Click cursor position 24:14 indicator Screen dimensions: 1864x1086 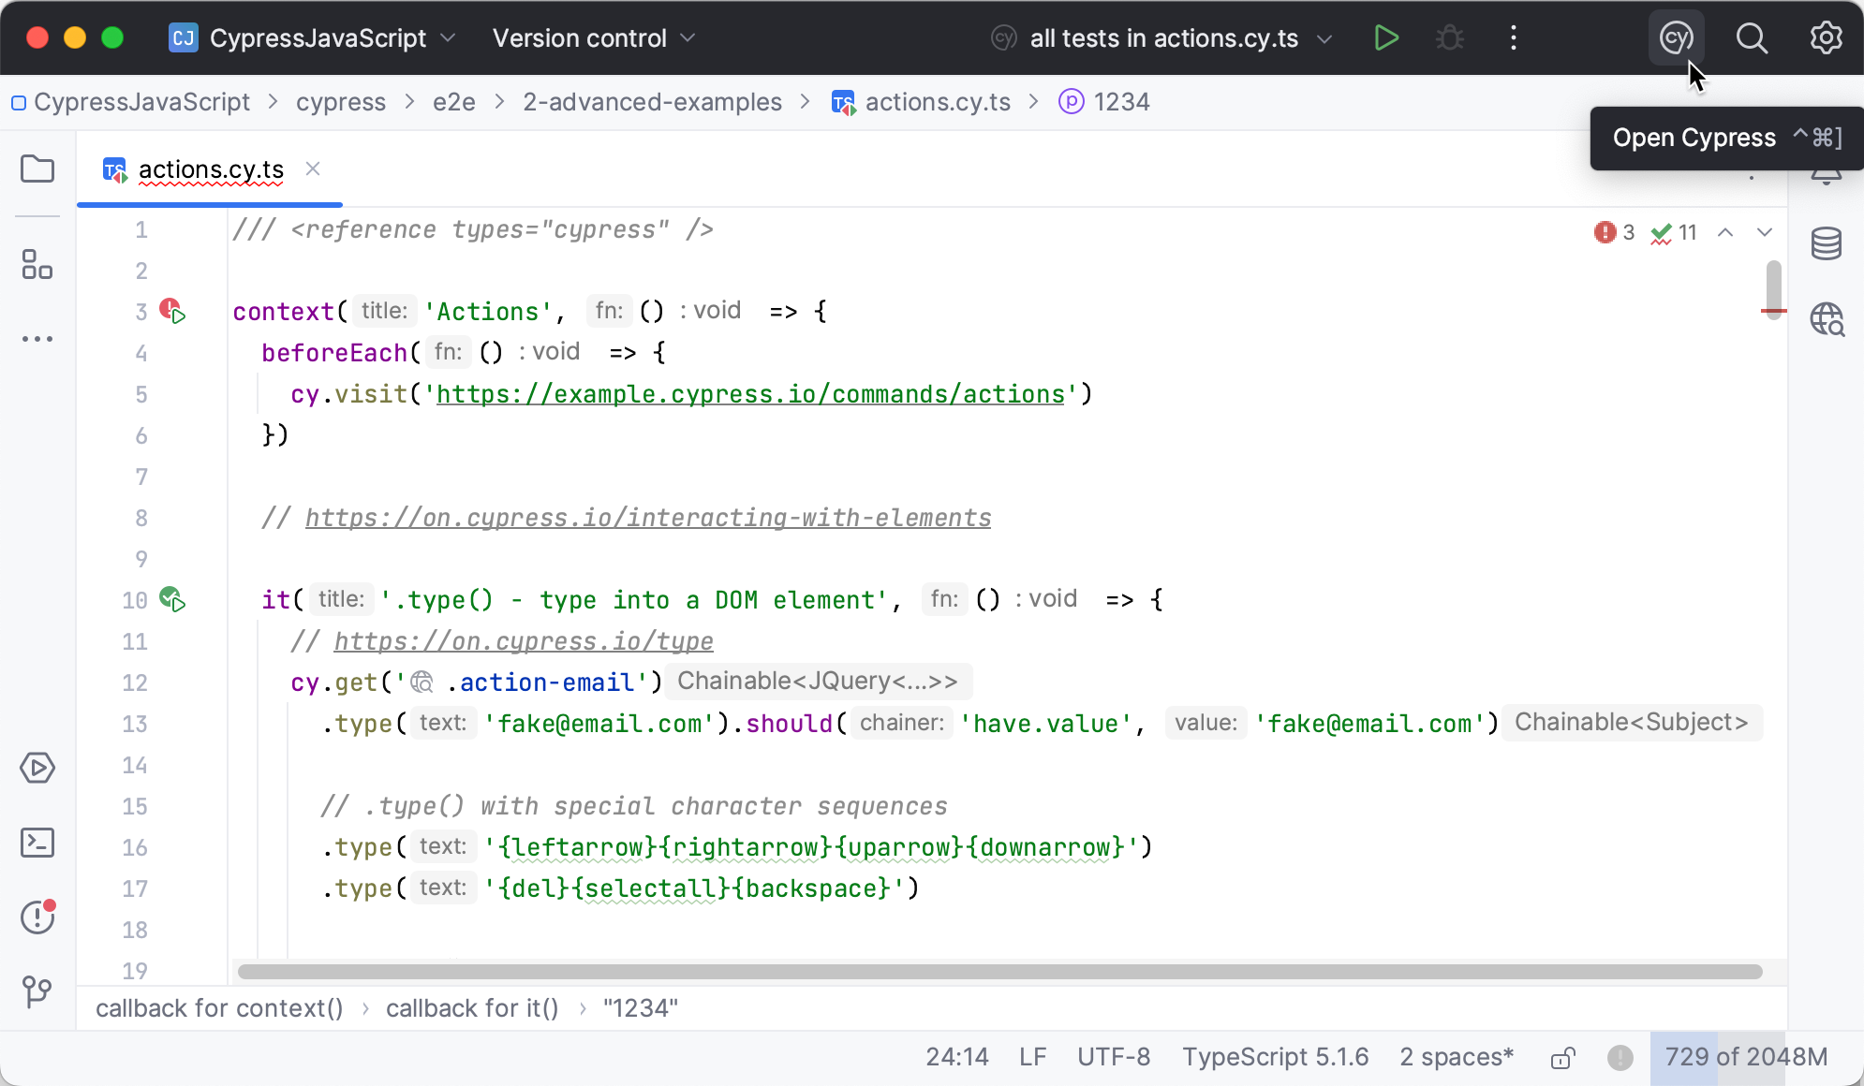point(957,1057)
